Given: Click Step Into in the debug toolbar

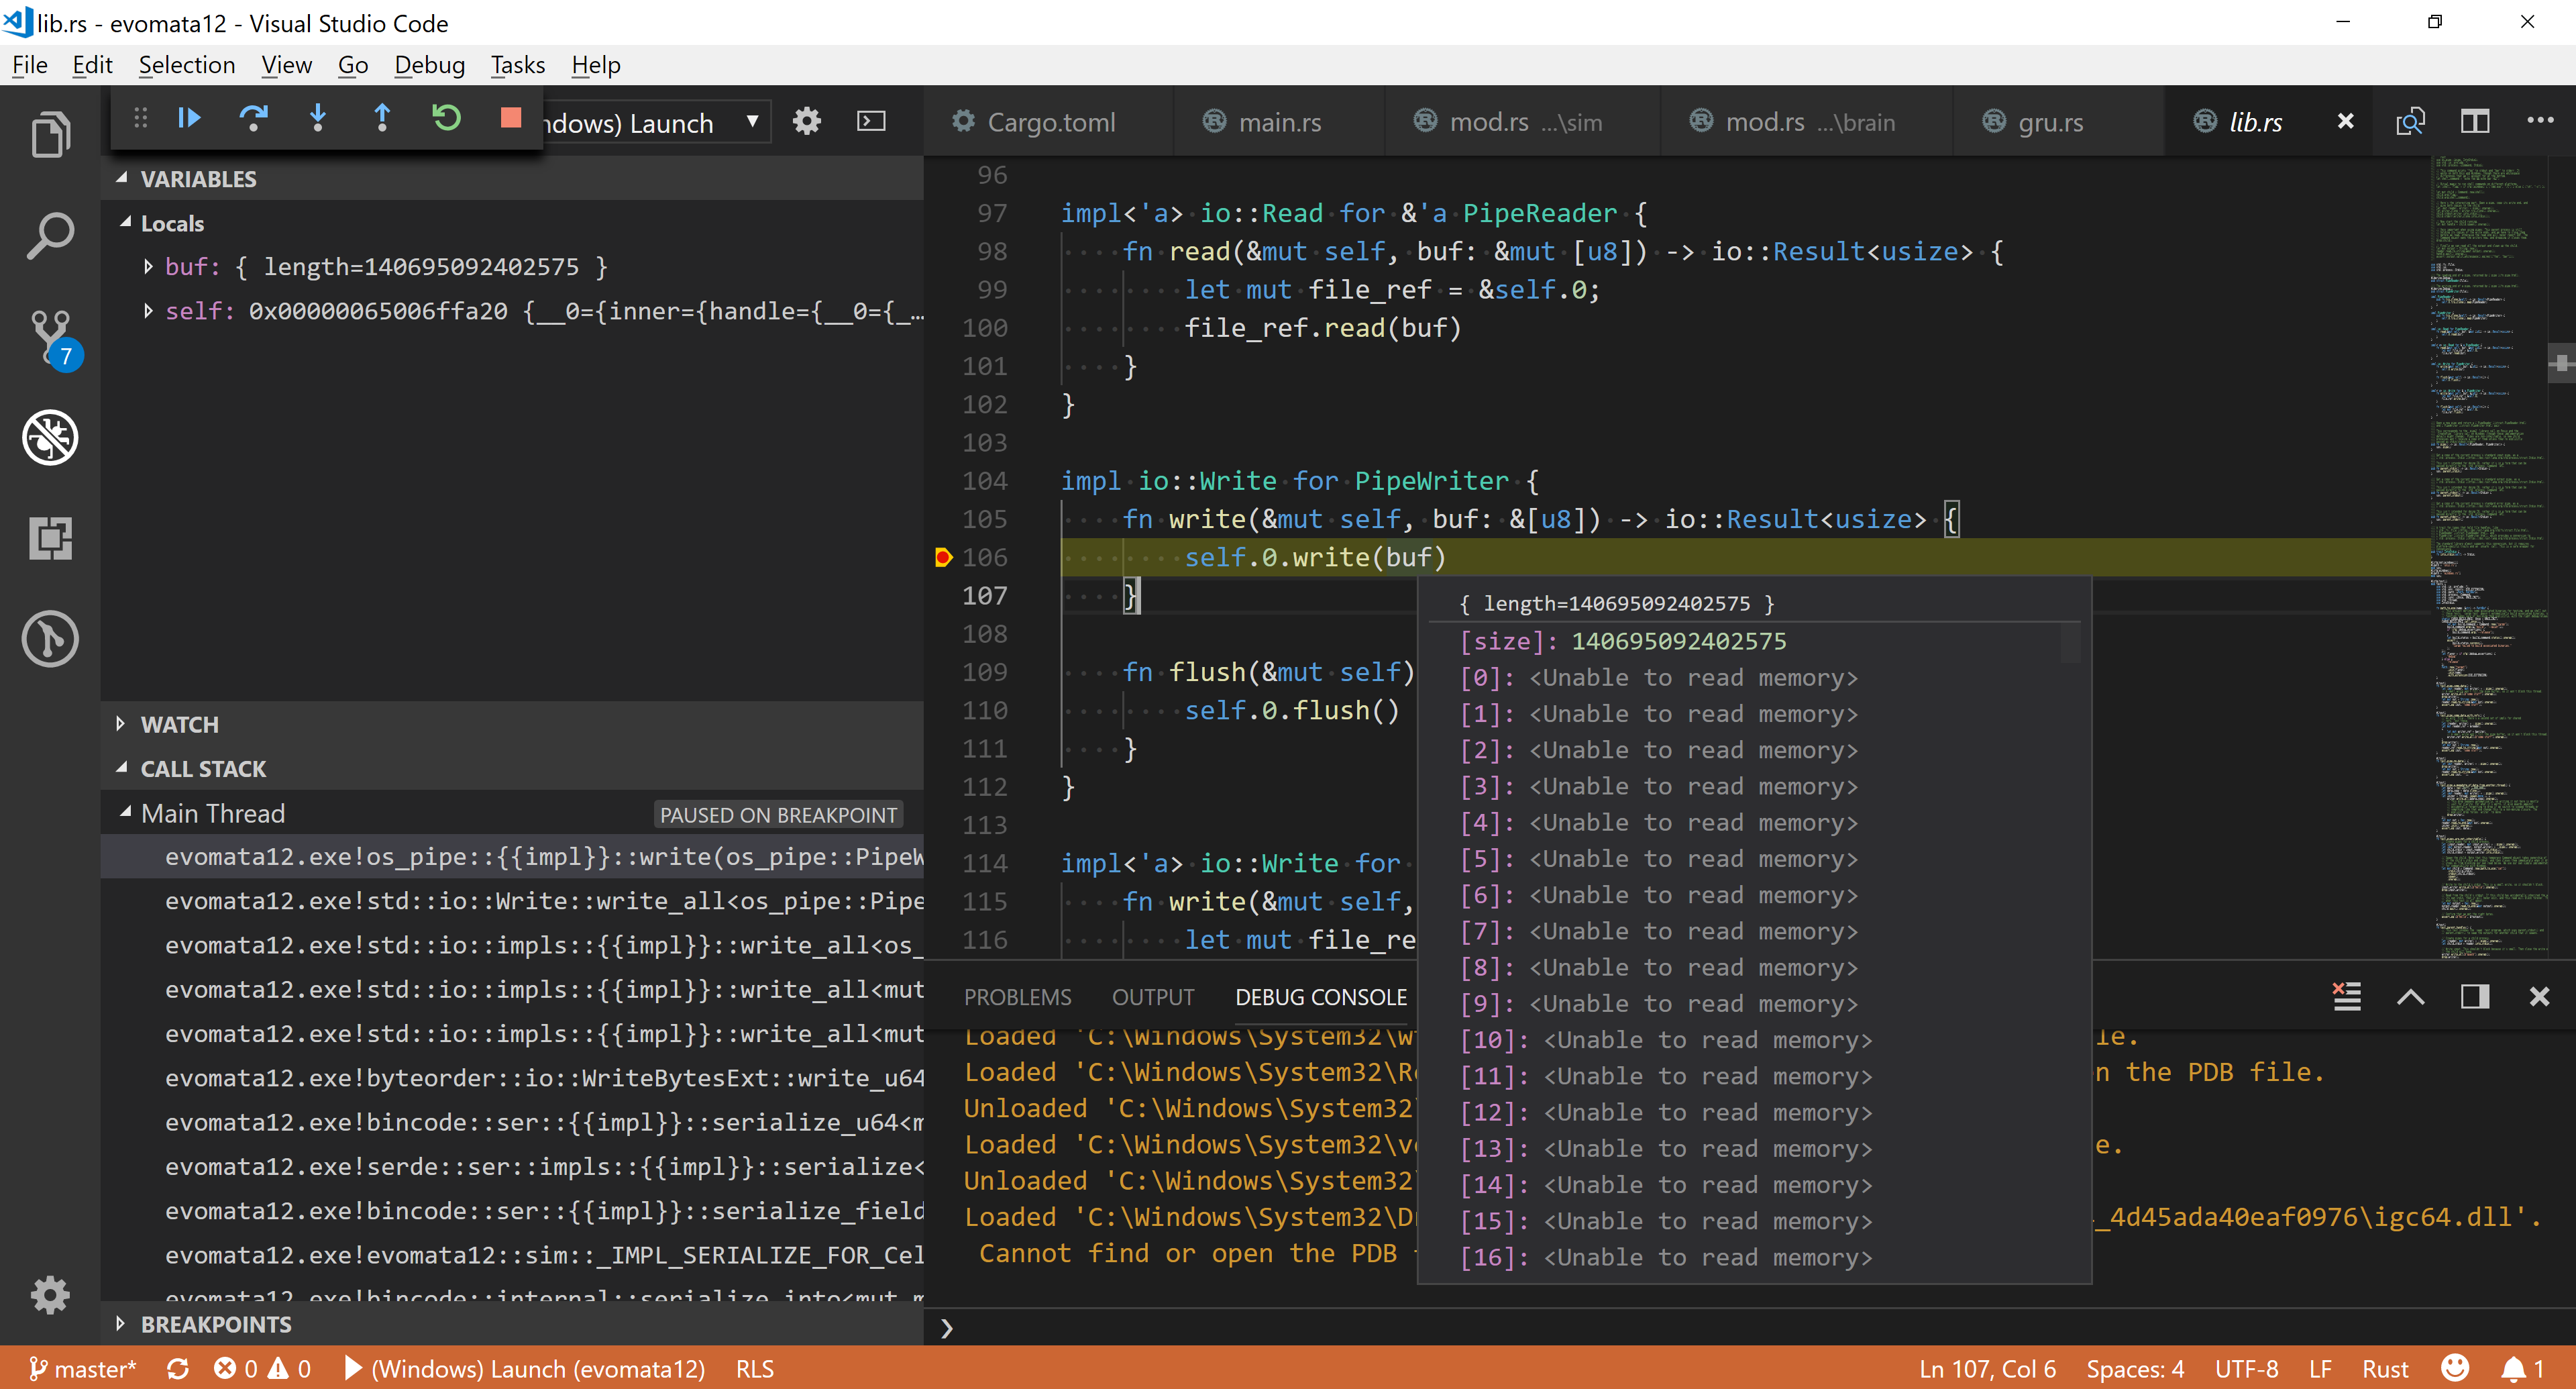Looking at the screenshot, I should click(x=318, y=119).
